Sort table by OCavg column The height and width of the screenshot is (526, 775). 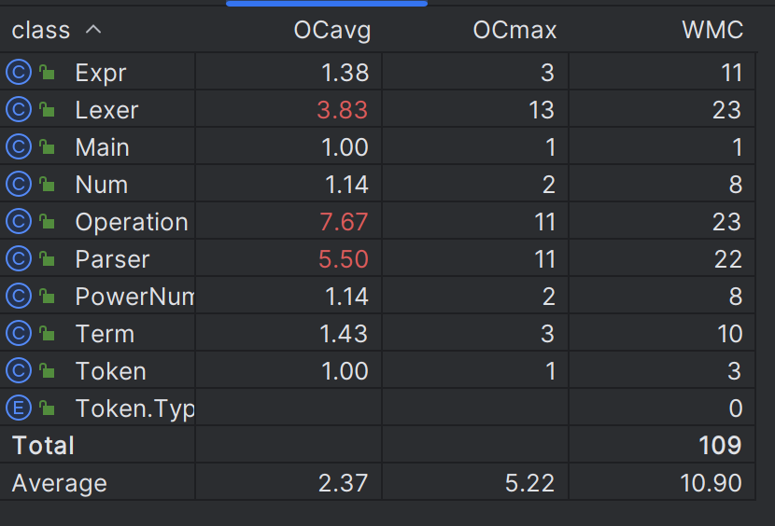(x=332, y=30)
